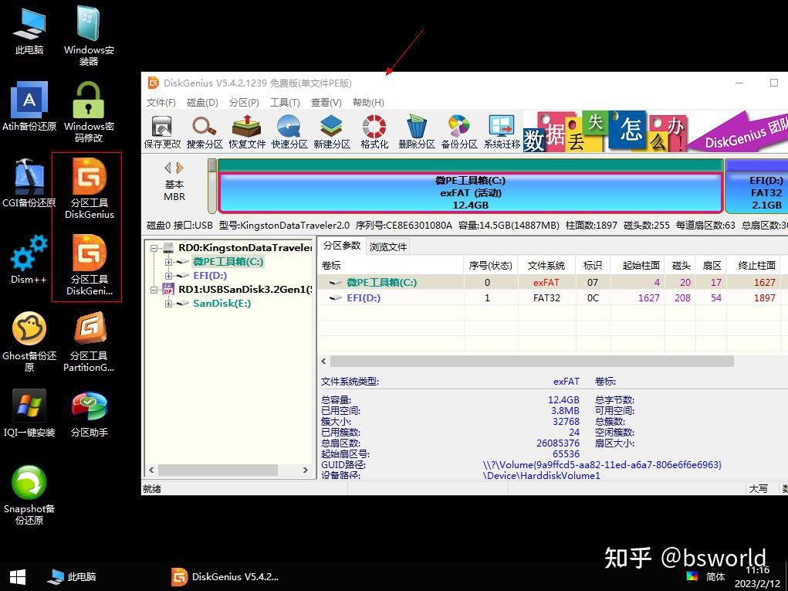Click the 简体 input method indicator
Screen dimensions: 788x591
point(715,576)
